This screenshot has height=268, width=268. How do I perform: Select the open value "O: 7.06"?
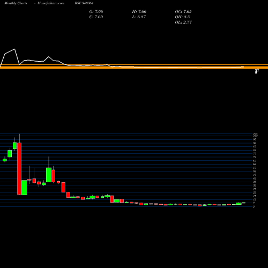click(96, 12)
